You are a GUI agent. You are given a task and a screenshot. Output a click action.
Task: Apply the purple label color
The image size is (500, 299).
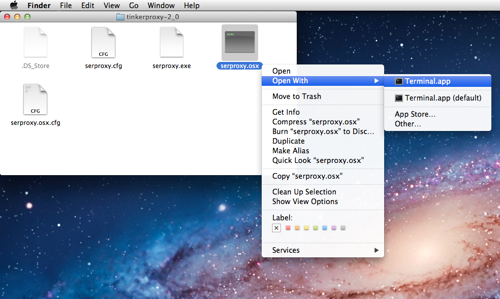pos(334,228)
